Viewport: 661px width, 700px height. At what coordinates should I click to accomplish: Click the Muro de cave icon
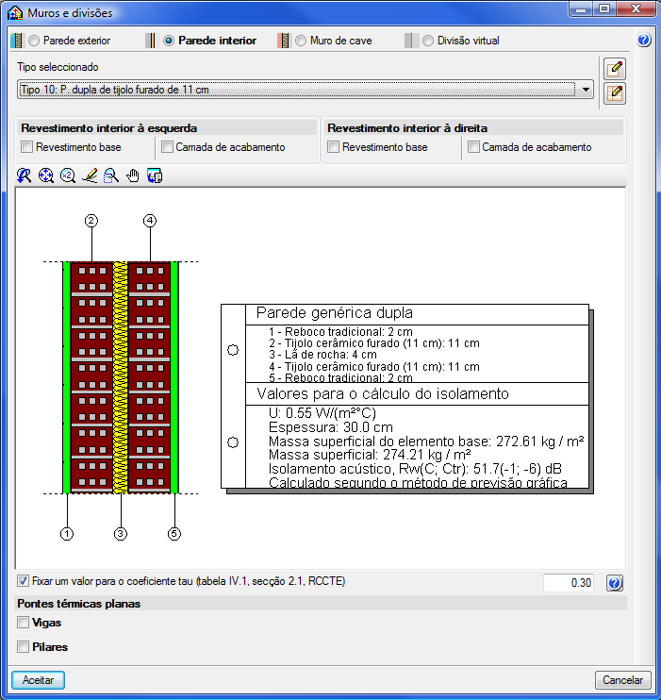[283, 41]
